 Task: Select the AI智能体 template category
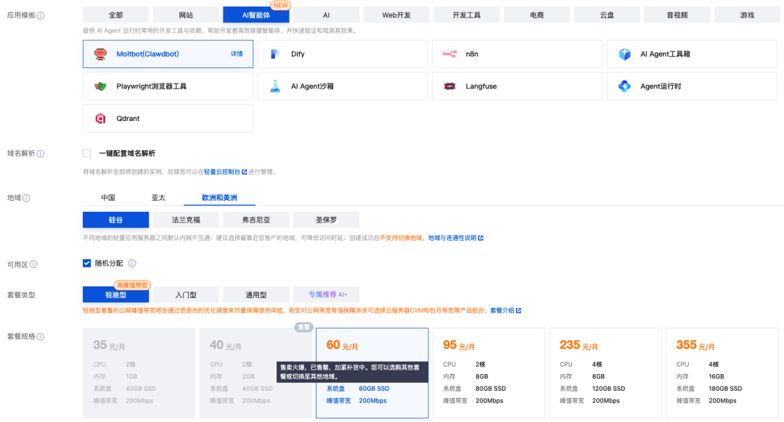pos(256,15)
